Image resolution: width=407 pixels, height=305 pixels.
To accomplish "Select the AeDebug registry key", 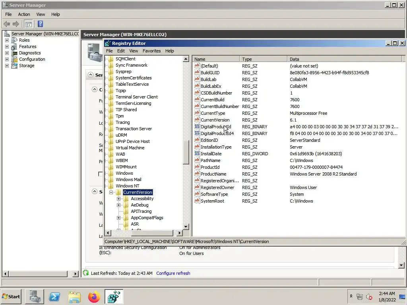I will [x=140, y=205].
